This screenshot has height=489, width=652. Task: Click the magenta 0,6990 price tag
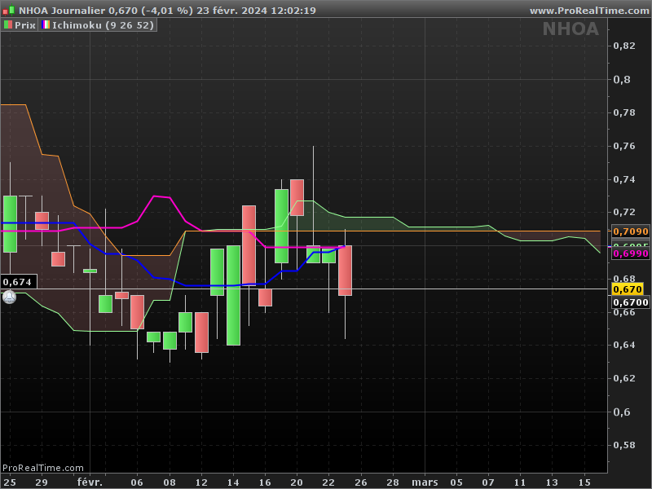[x=630, y=253]
